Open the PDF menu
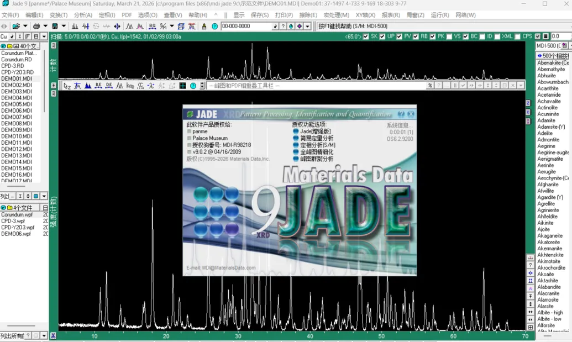This screenshot has height=342, width=572. [127, 15]
